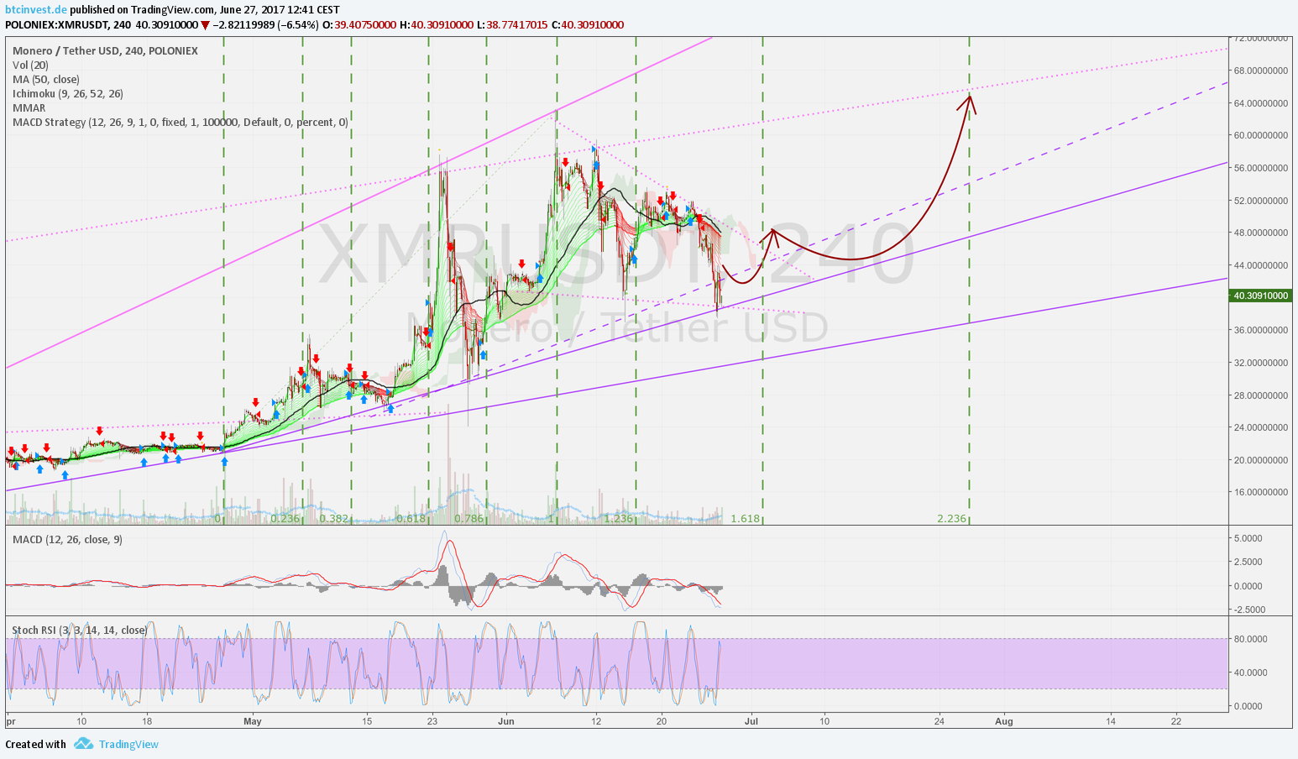Click the 5.0000 MACD axis value
Screen dimensions: 1298x759
[x=1248, y=538]
